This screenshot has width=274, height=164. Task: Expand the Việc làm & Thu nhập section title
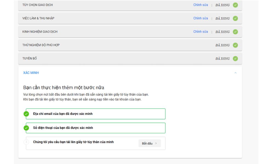tap(38, 18)
